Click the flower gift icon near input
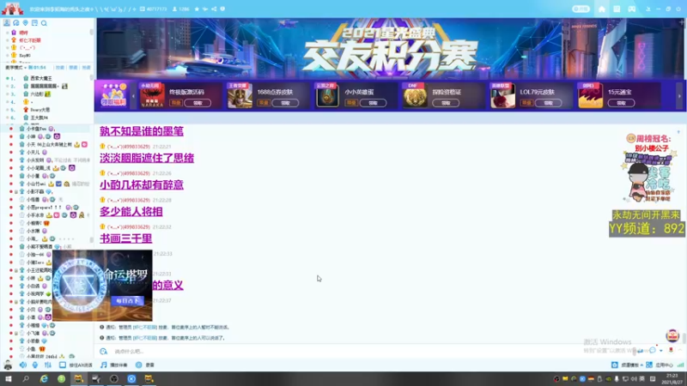The height and width of the screenshot is (386, 687). click(671, 350)
